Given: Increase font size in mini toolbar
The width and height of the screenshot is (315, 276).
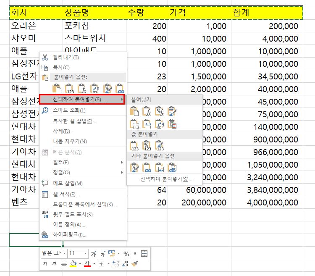Looking at the screenshot, I should click(x=94, y=254).
